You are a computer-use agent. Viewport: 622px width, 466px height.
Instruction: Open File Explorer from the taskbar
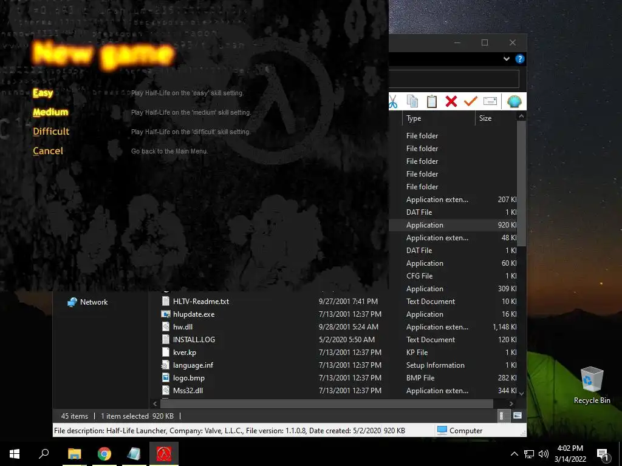(74, 454)
